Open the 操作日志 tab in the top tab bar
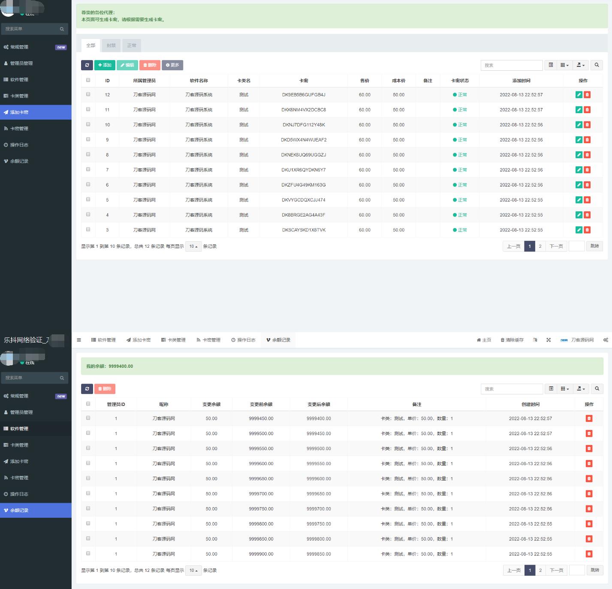 [243, 340]
